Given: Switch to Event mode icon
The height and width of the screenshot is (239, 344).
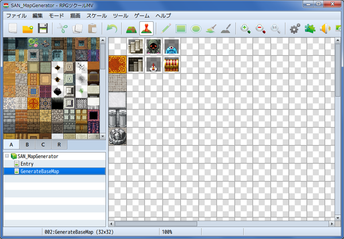Looking at the screenshot, I should click(x=146, y=29).
